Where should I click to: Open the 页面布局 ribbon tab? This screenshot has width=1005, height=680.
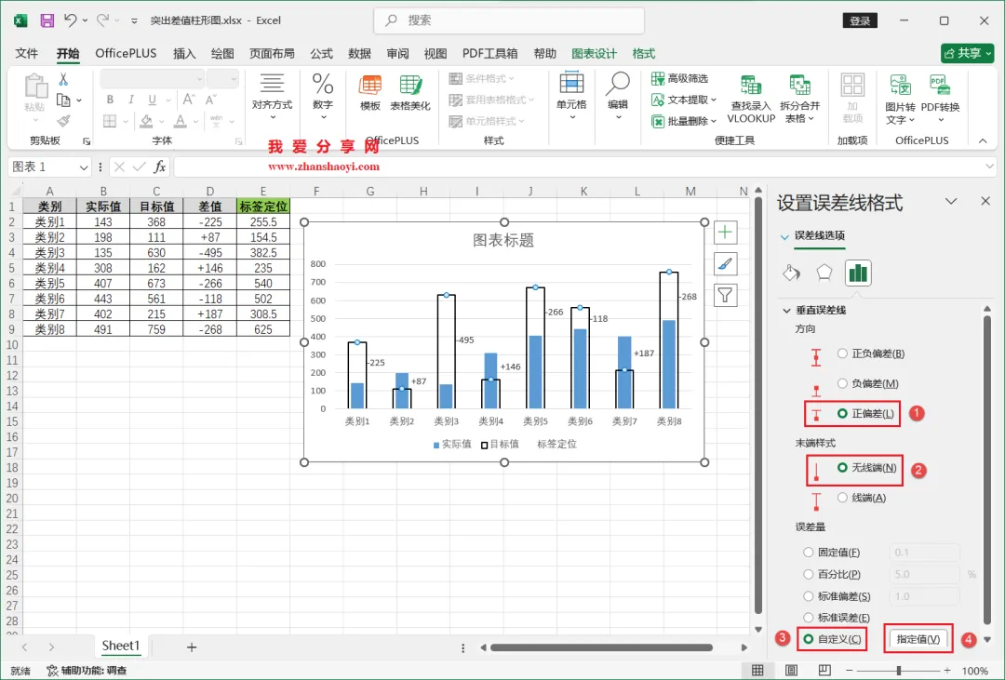tap(272, 53)
